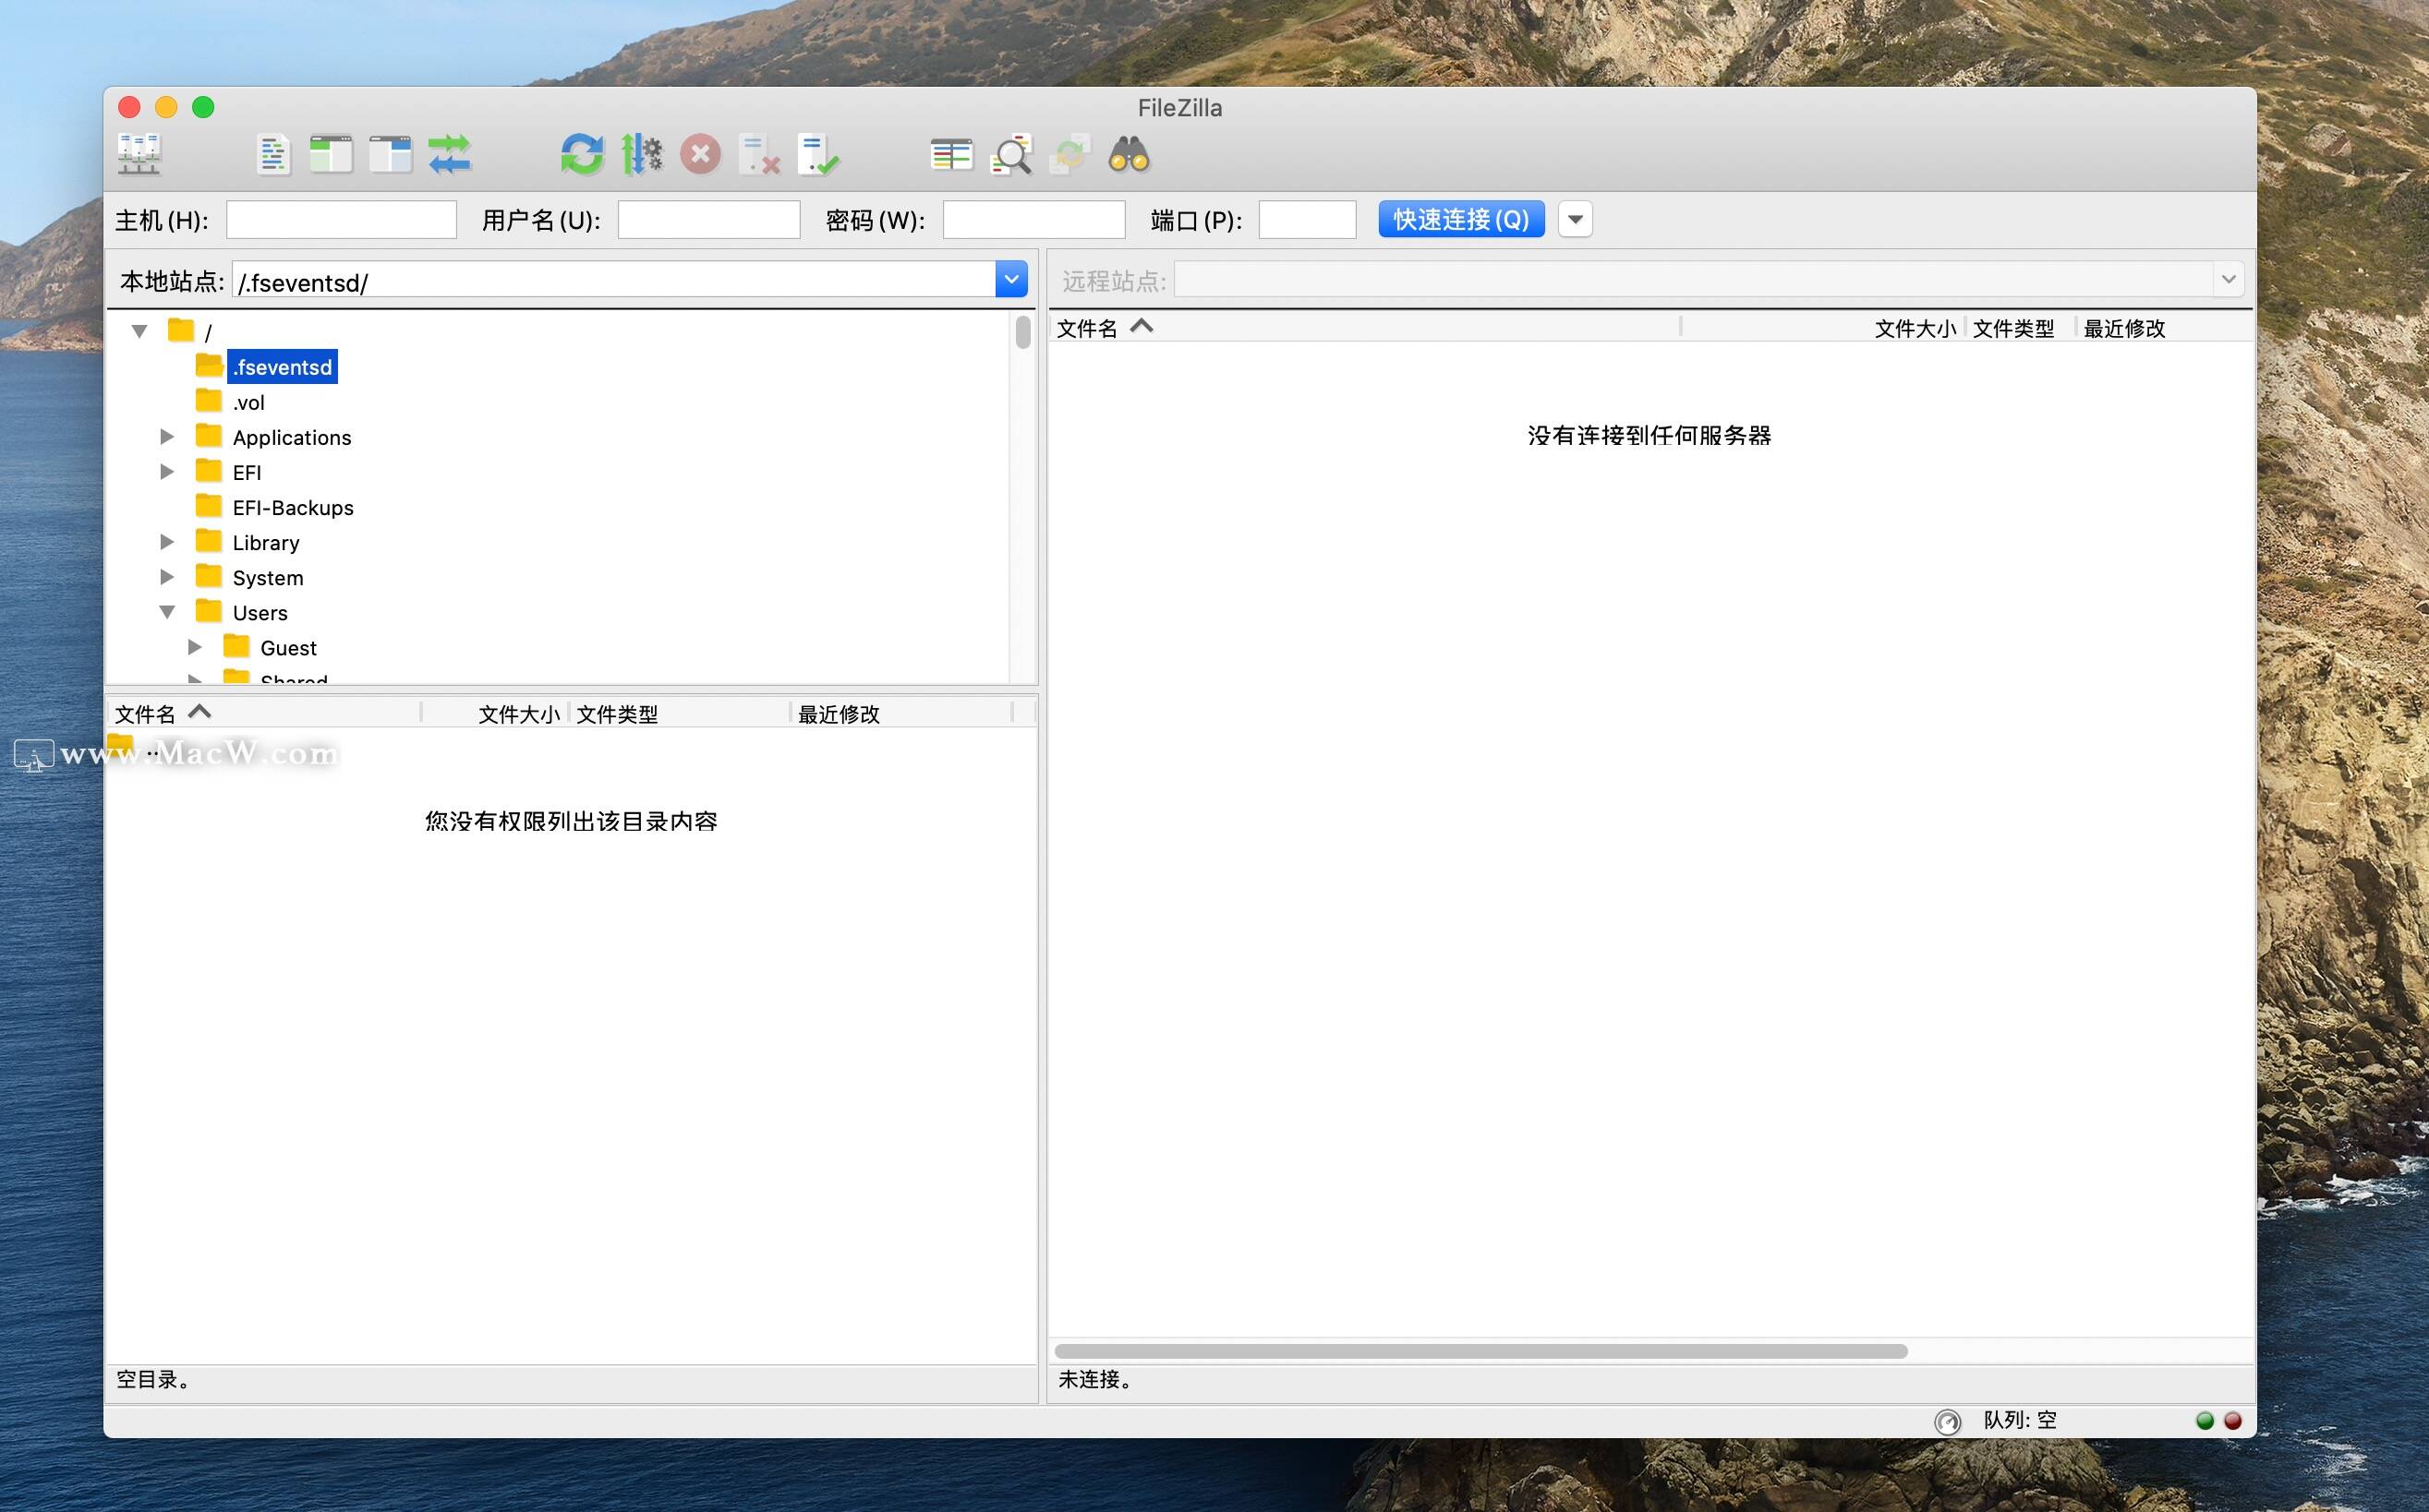Viewport: 2429px width, 1512px height.
Task: Open the remote site path dropdown
Action: click(2228, 279)
